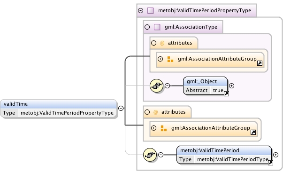Screen dimensions: 283x171
Task: Select lower gml:AssociationAttributeGroup label
Action: coord(211,128)
